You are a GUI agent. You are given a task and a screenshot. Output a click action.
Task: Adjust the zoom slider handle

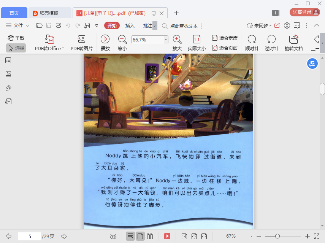(277, 236)
